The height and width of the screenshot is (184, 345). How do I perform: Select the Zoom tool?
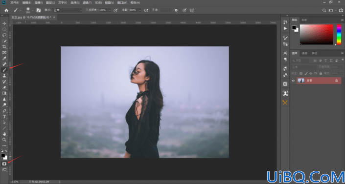click(4, 140)
